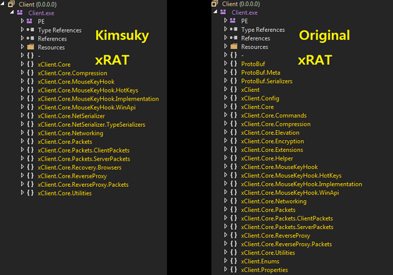Expand xClient.Properties namespace
The height and width of the screenshot is (275, 393).
click(x=226, y=269)
